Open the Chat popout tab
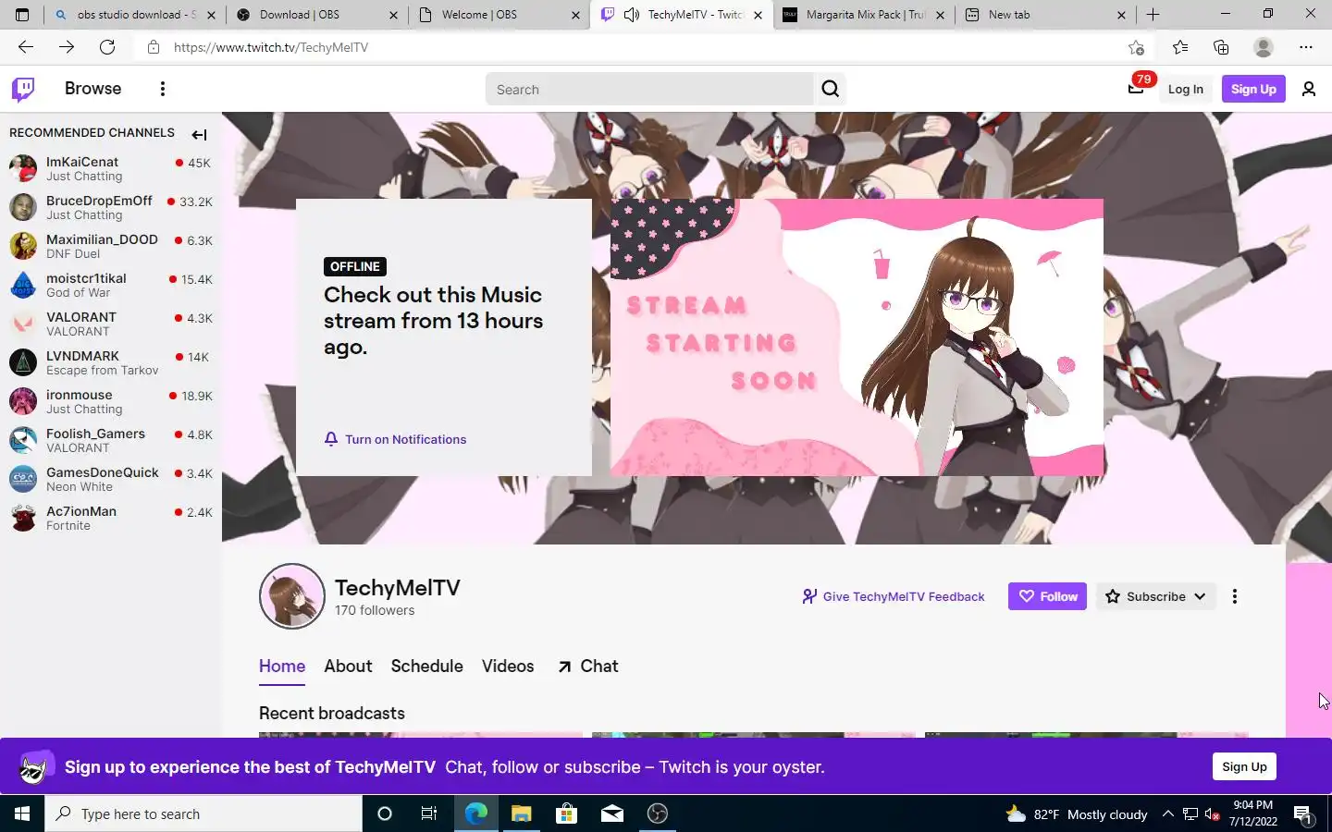Image resolution: width=1332 pixels, height=832 pixels. click(587, 667)
